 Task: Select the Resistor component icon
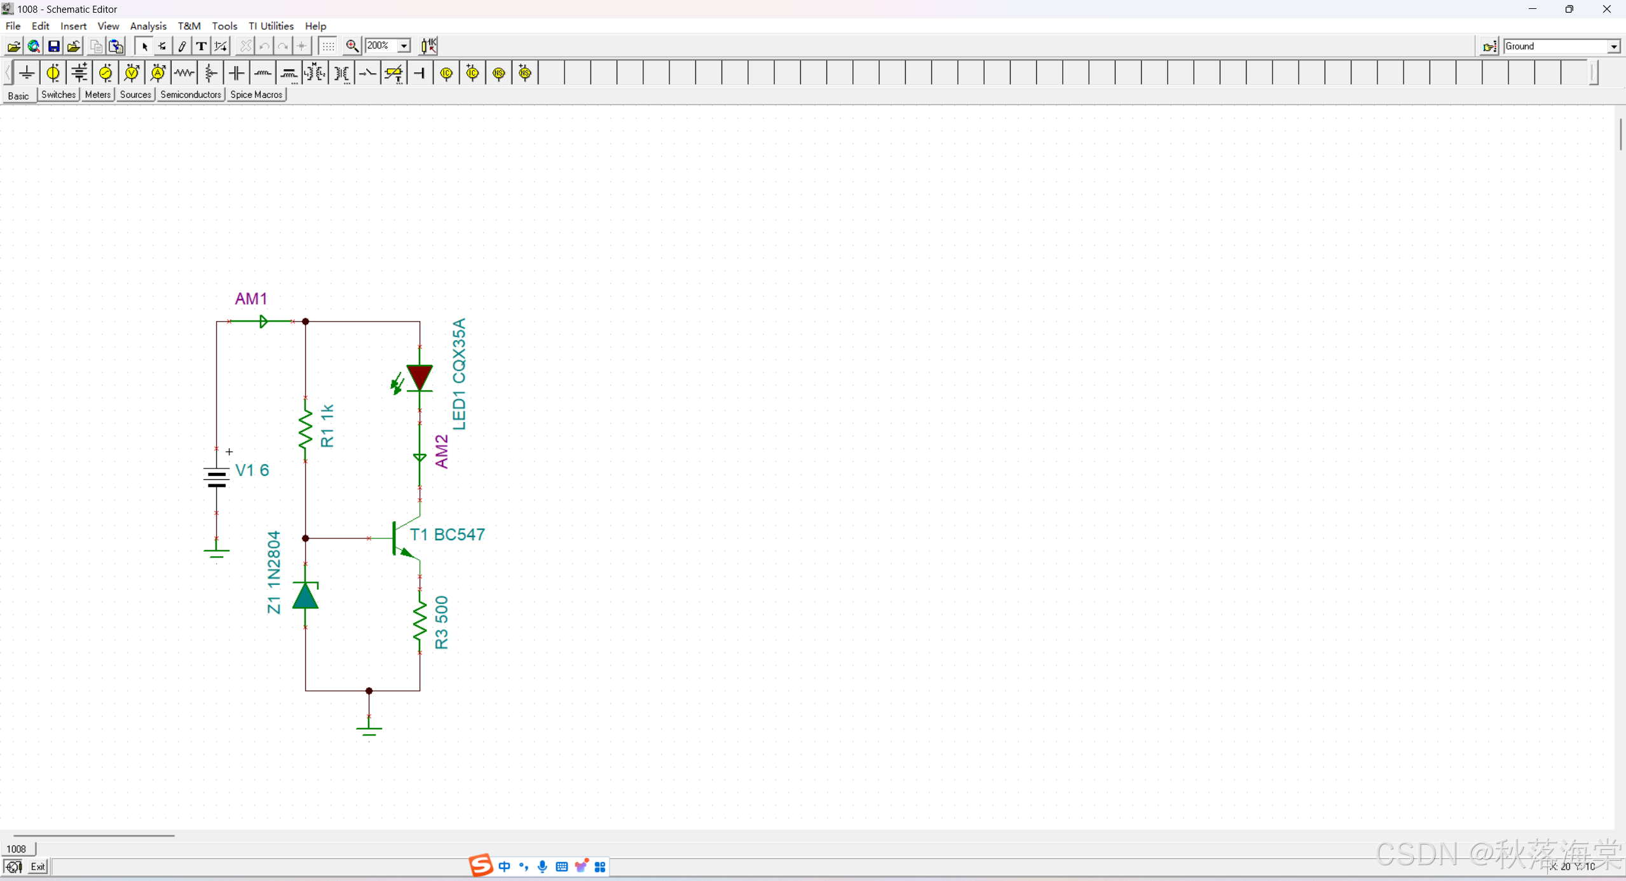click(x=184, y=73)
